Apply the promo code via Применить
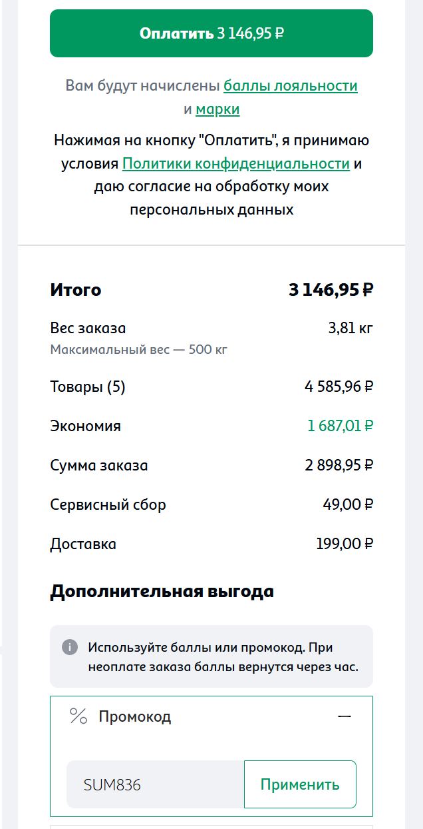The height and width of the screenshot is (829, 423). [300, 784]
